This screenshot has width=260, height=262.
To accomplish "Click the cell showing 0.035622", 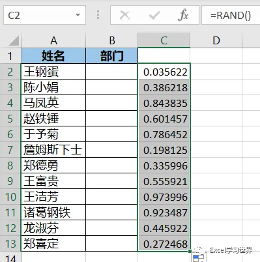I will [x=164, y=72].
